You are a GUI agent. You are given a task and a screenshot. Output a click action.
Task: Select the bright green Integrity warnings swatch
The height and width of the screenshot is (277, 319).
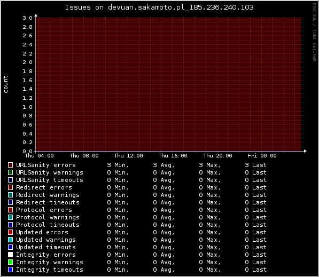[10, 262]
